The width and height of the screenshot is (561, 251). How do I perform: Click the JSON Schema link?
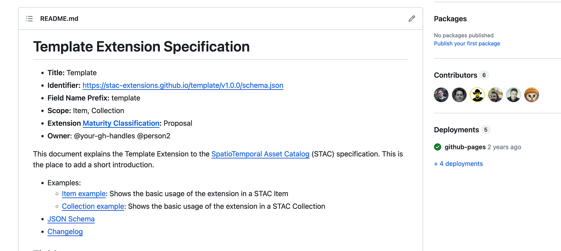click(x=71, y=219)
